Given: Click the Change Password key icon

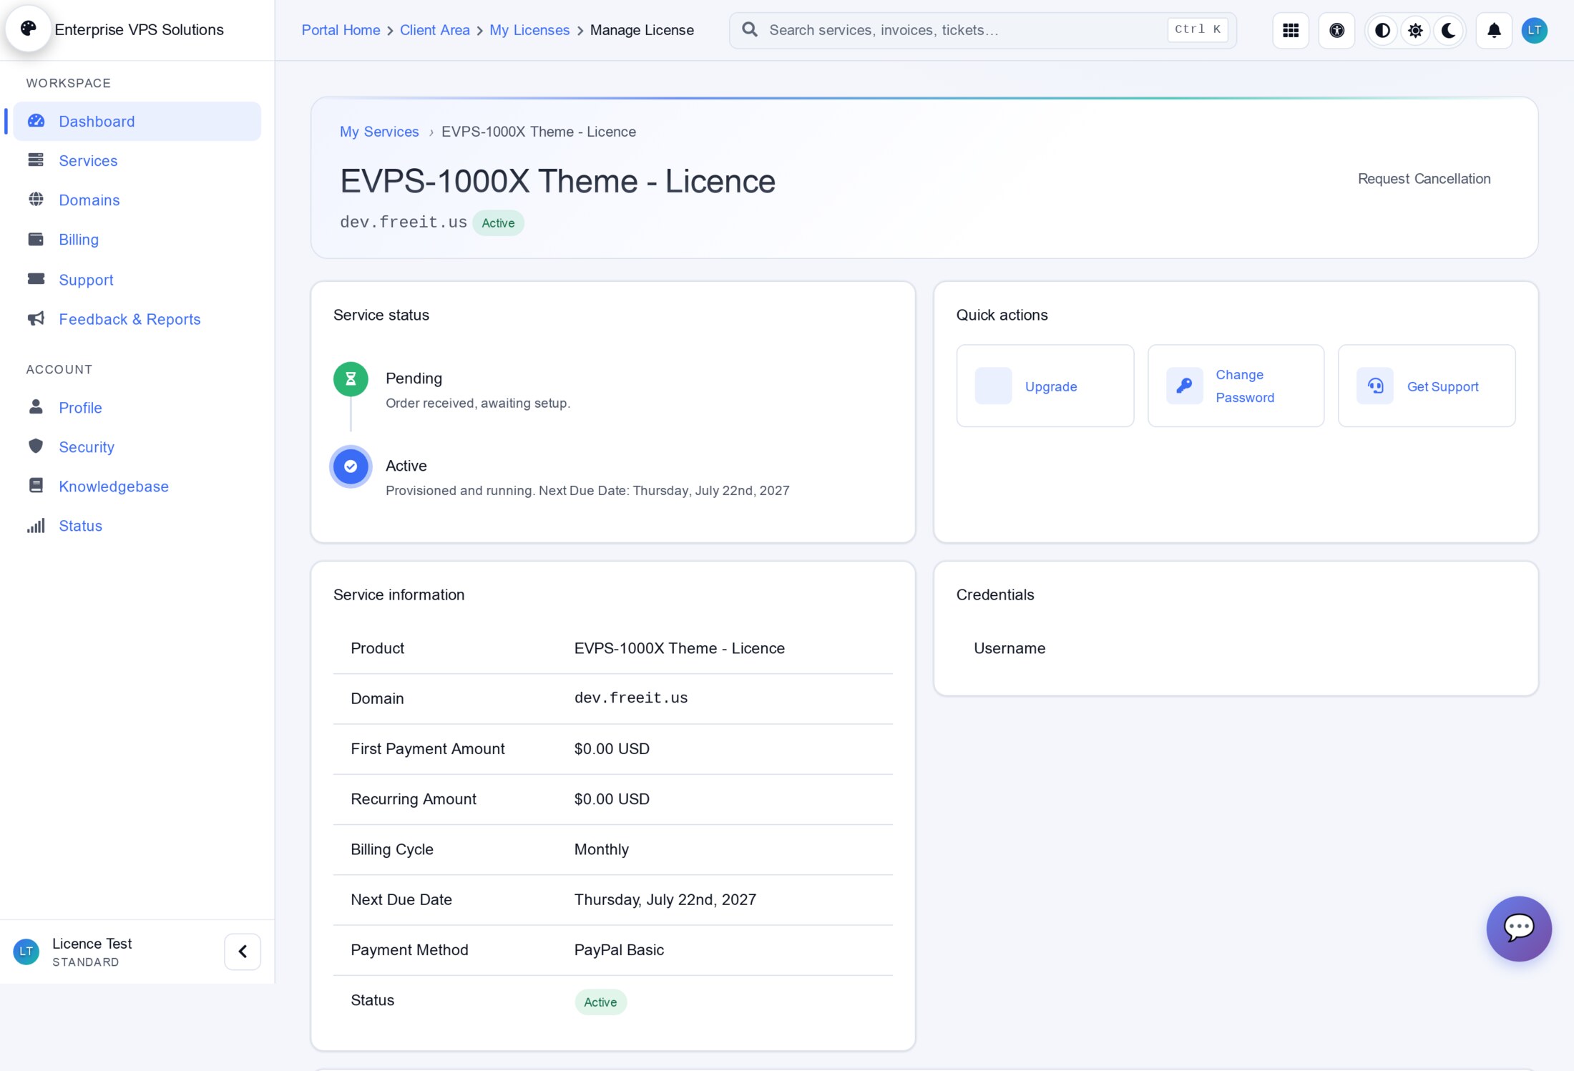Looking at the screenshot, I should (1184, 386).
